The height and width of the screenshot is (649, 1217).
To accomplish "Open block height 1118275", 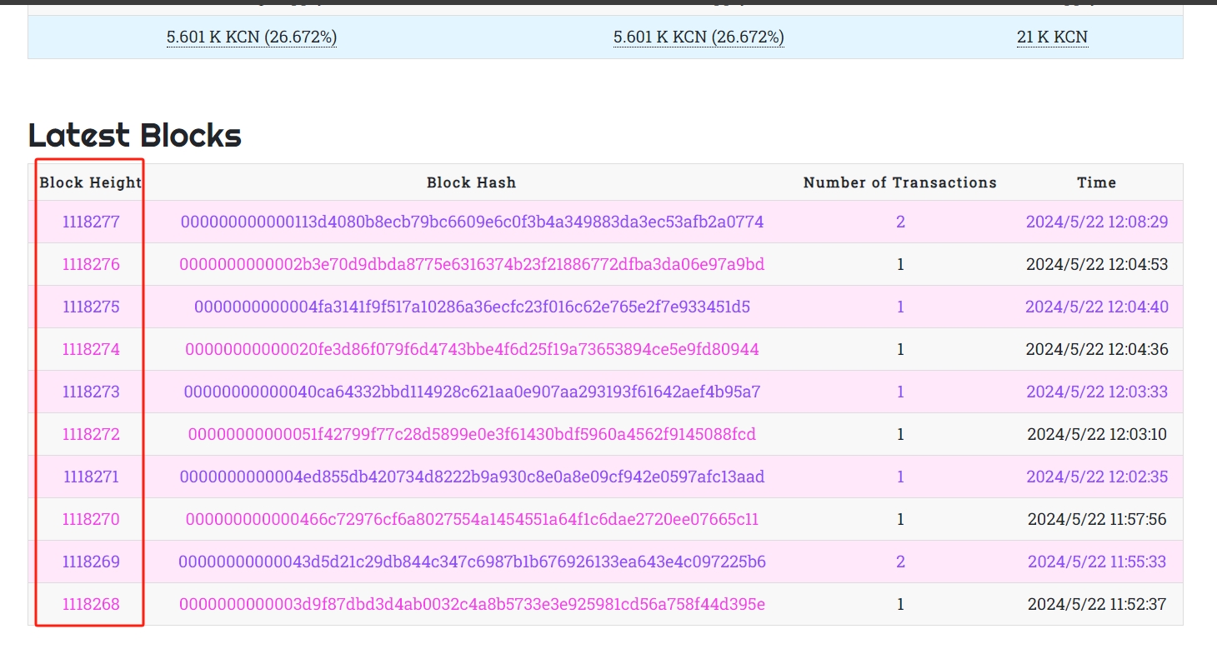I will point(91,307).
